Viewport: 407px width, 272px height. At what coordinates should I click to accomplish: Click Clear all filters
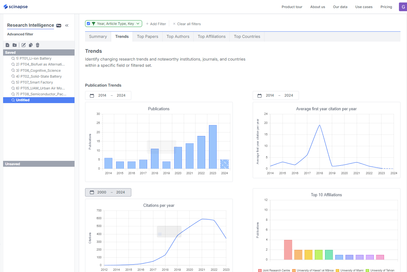[187, 24]
